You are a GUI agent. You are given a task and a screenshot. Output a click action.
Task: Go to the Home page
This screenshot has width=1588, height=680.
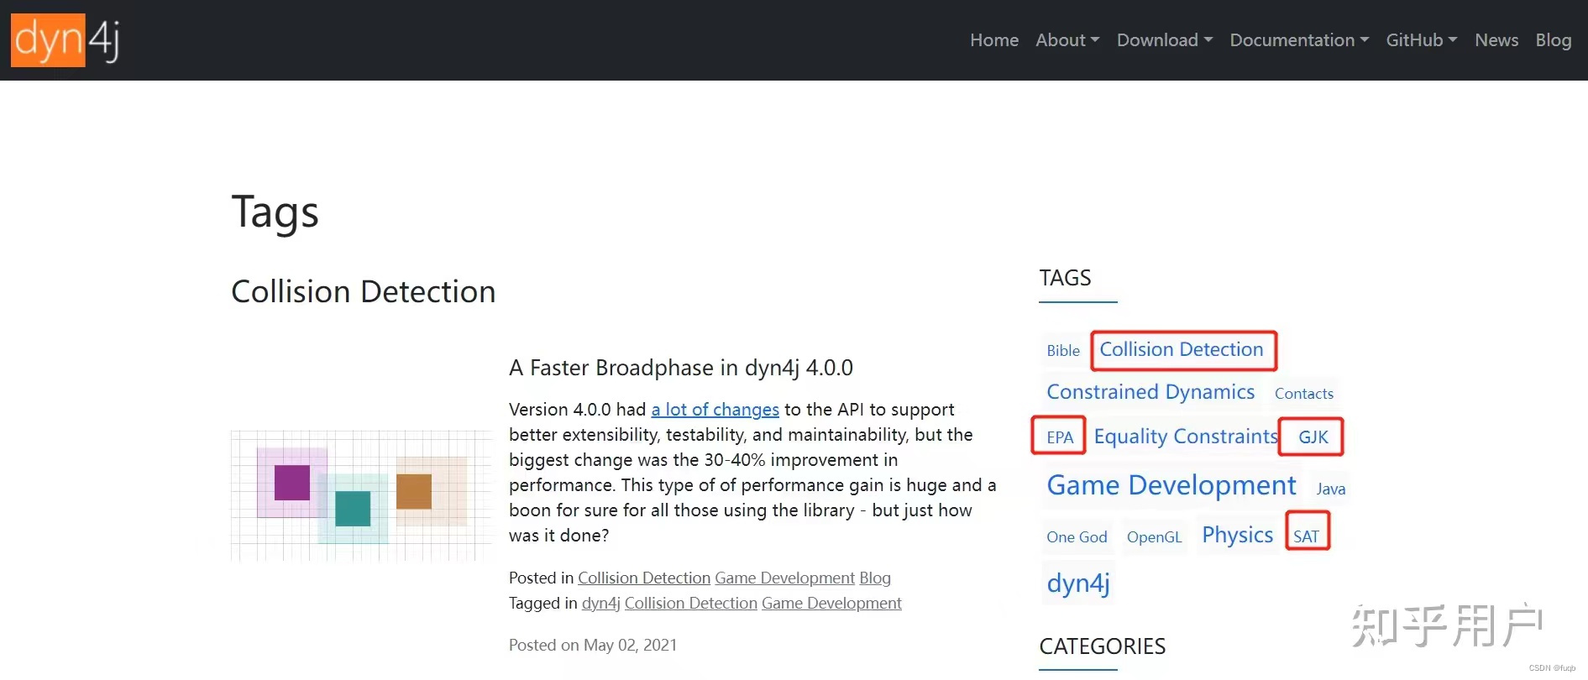point(994,40)
